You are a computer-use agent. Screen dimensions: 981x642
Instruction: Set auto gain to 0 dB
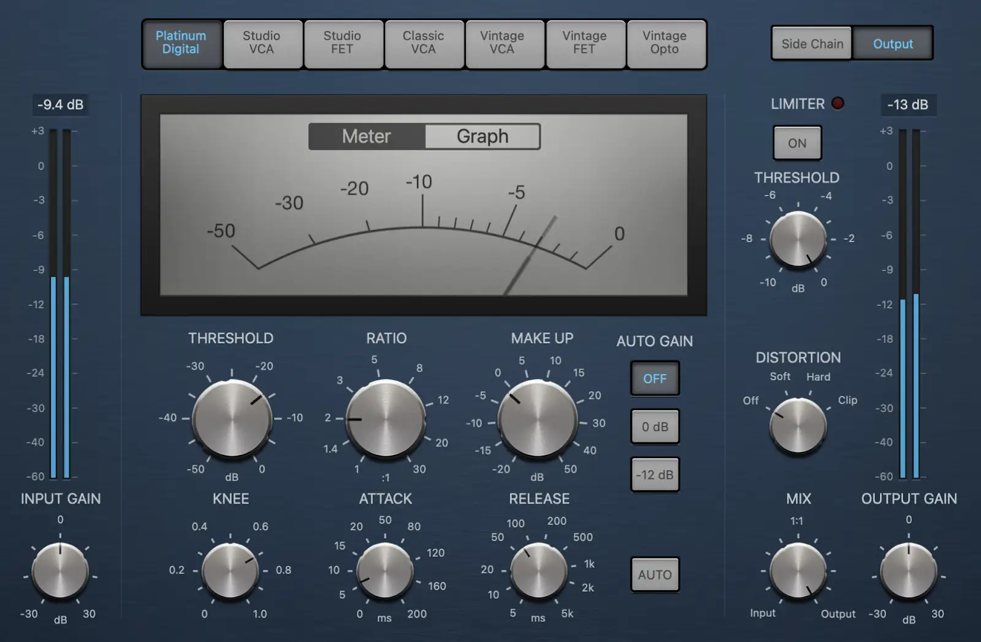(655, 427)
